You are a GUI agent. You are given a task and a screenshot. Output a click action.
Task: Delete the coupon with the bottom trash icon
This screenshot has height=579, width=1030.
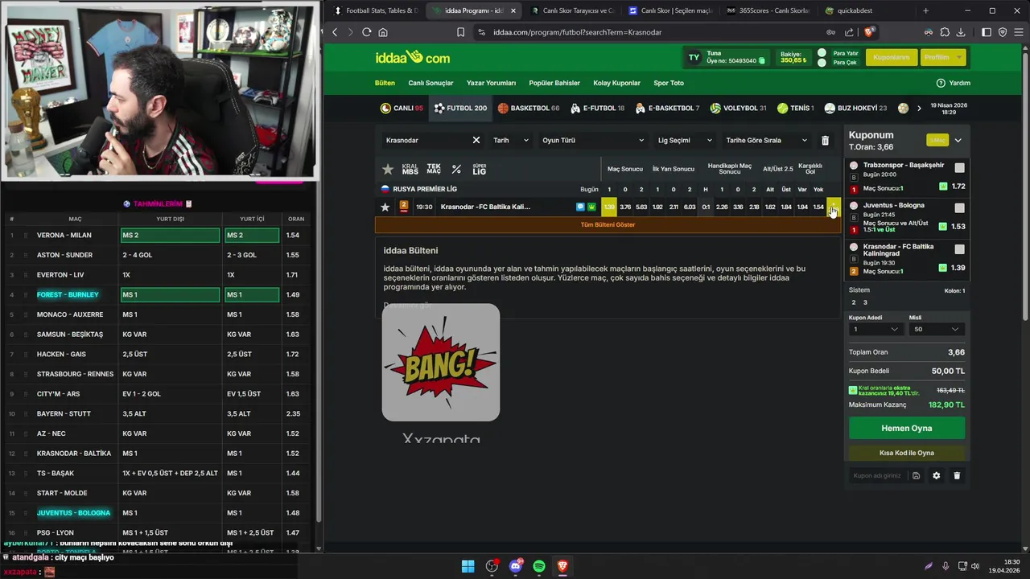957,475
